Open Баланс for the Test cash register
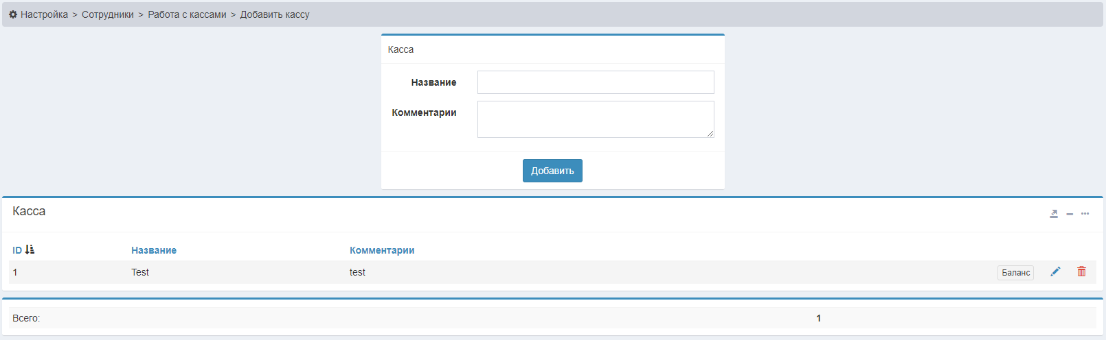 [x=1015, y=273]
